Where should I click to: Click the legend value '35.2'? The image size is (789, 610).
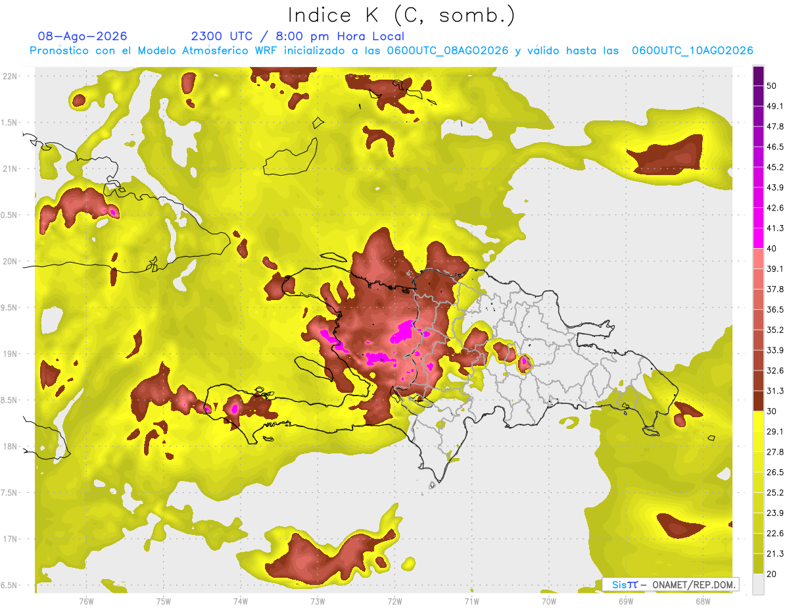tap(775, 330)
